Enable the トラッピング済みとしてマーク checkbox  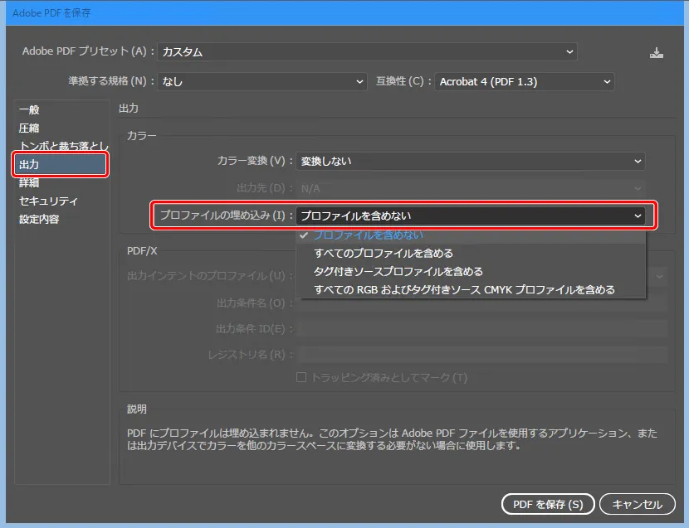point(301,377)
